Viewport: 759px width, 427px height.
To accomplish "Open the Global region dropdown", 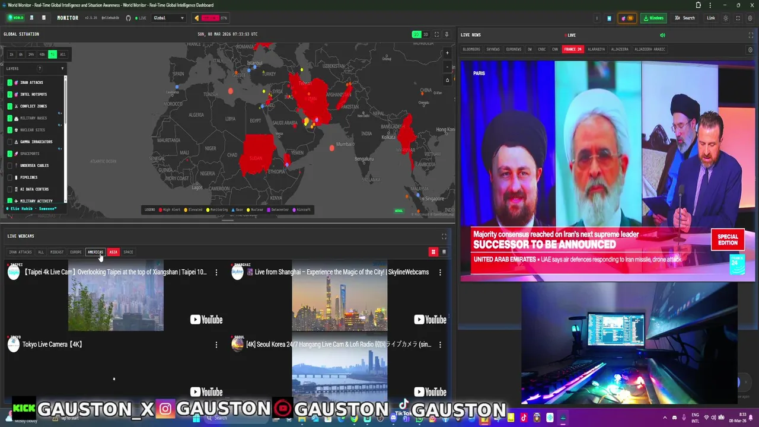I will [x=169, y=18].
